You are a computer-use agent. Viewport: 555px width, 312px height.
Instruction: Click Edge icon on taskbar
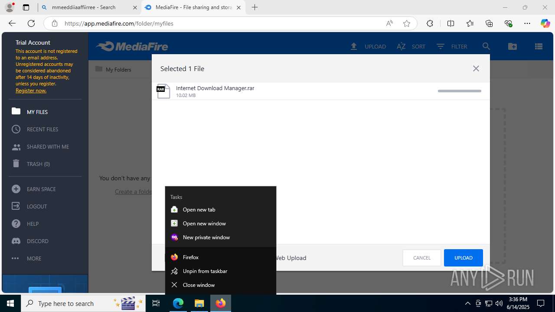point(178,303)
